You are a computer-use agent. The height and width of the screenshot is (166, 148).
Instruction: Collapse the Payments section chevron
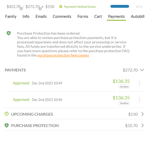coord(142,70)
